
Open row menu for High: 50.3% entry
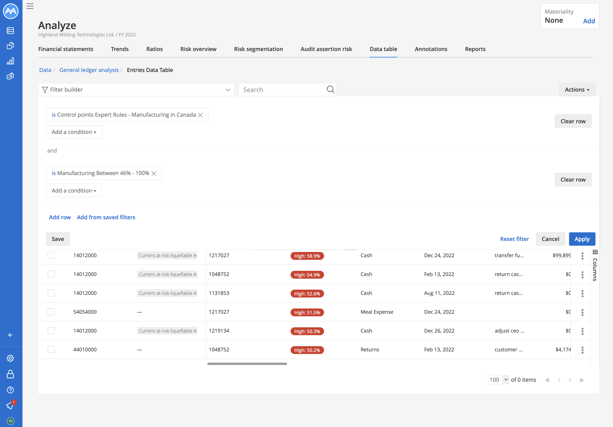(582, 331)
